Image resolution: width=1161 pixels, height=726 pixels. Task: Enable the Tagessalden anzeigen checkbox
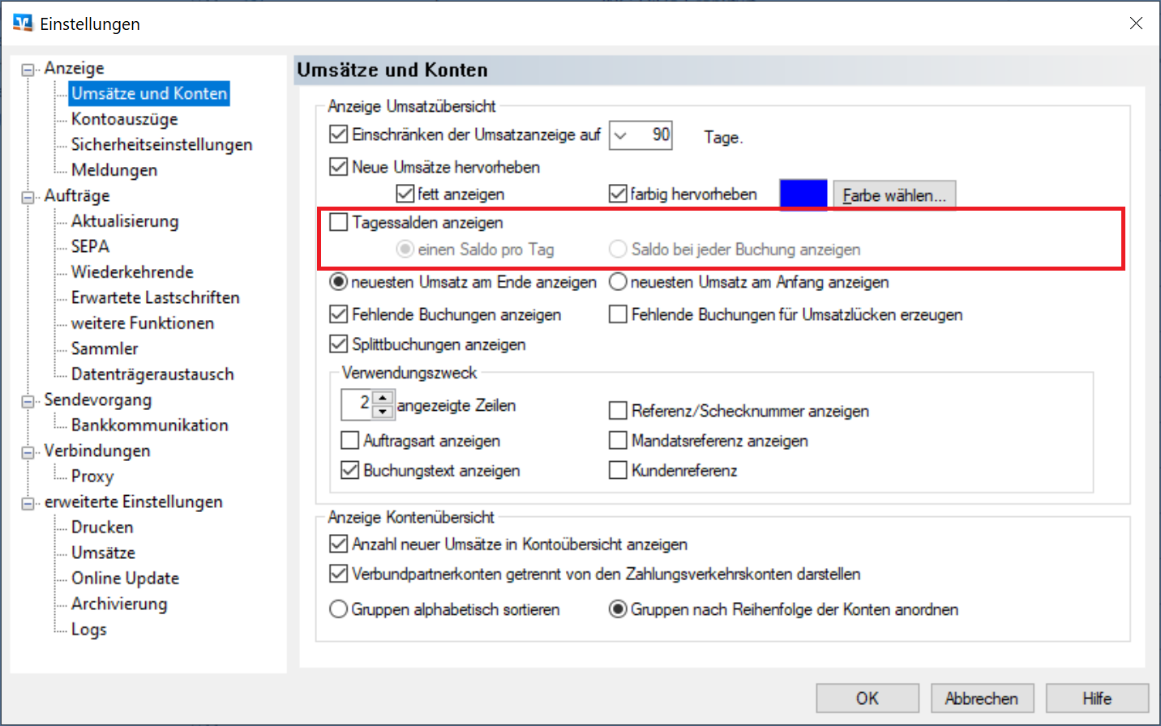(339, 223)
